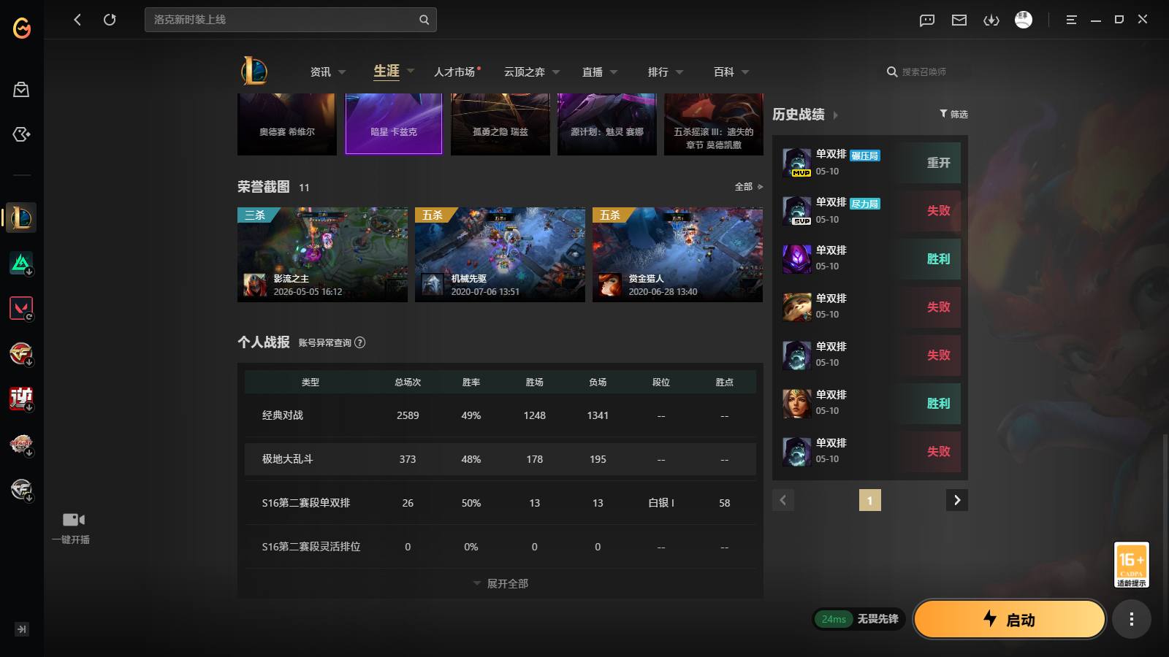Go to next match history page
This screenshot has height=657, width=1169.
tap(957, 500)
